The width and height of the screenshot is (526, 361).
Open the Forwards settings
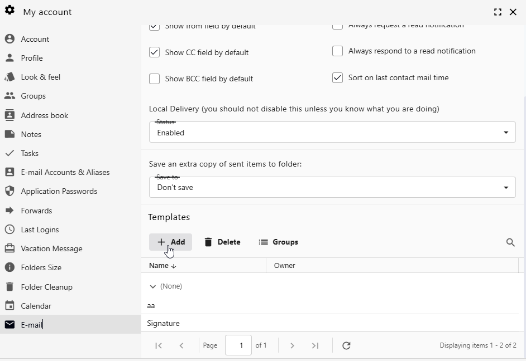pyautogui.click(x=35, y=211)
